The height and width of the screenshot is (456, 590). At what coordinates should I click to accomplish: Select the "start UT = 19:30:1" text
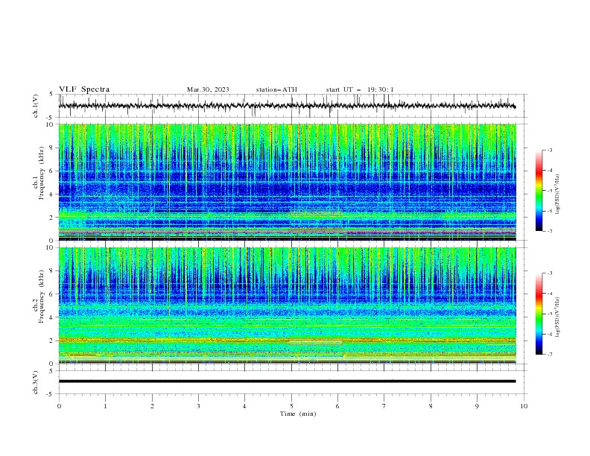pos(360,89)
